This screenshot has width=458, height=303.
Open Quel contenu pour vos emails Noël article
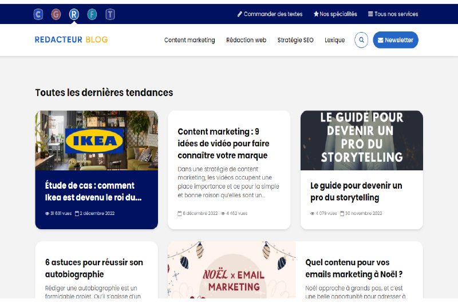pos(354,268)
